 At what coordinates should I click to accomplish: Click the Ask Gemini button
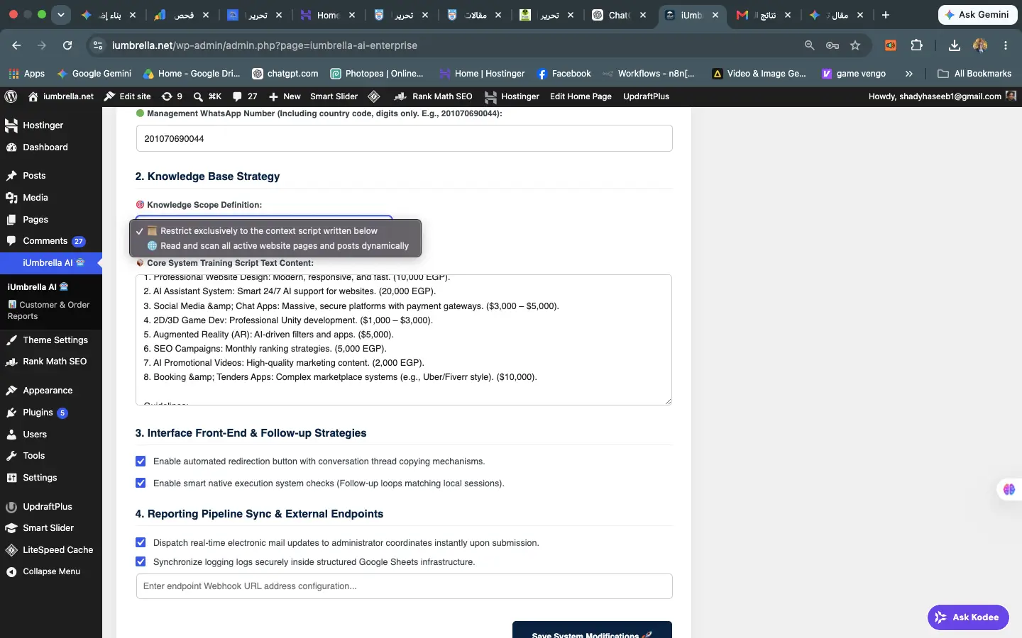click(977, 15)
